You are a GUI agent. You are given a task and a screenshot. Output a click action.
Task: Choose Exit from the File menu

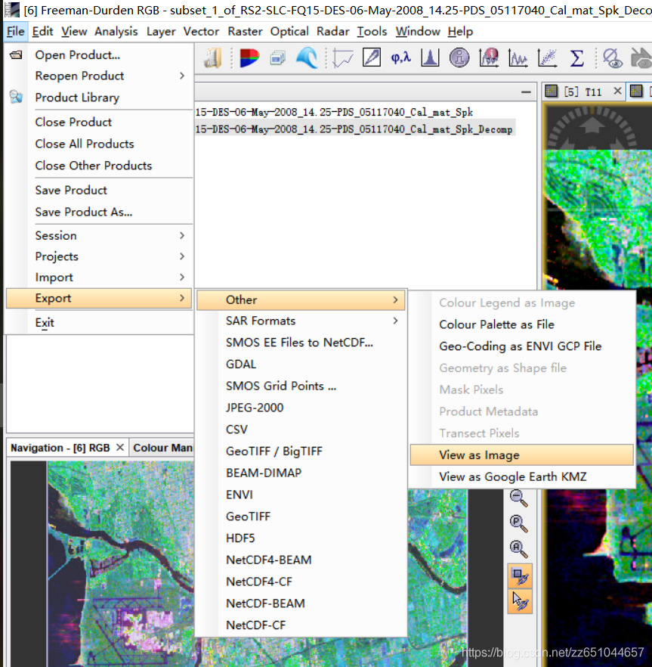[99, 322]
